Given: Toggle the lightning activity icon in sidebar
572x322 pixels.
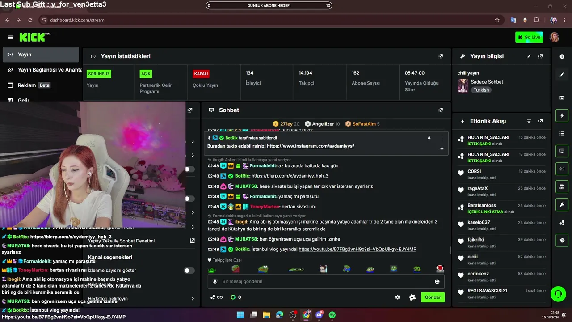Looking at the screenshot, I should point(562,116).
